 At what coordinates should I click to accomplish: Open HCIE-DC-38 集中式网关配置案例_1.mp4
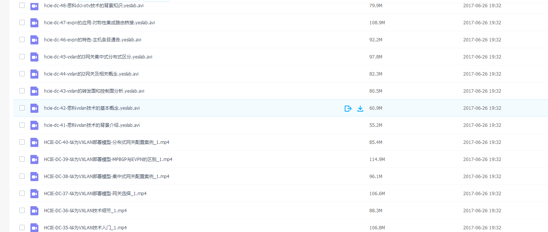[x=107, y=177]
